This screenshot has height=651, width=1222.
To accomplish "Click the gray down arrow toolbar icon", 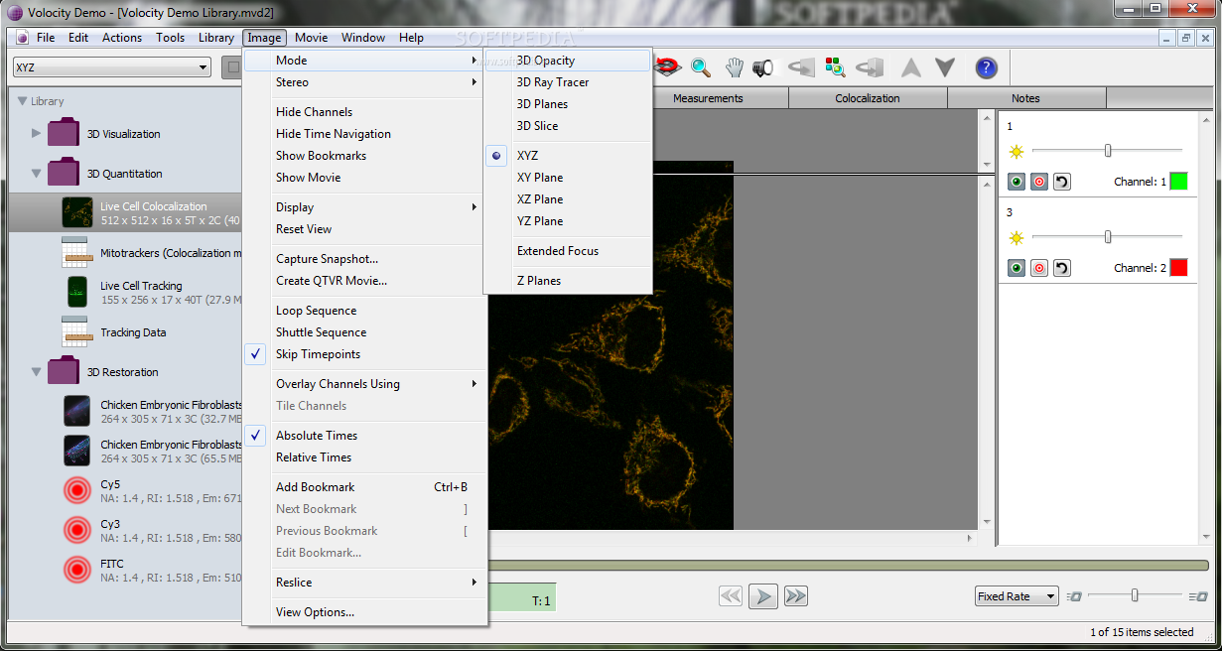I will [x=945, y=67].
